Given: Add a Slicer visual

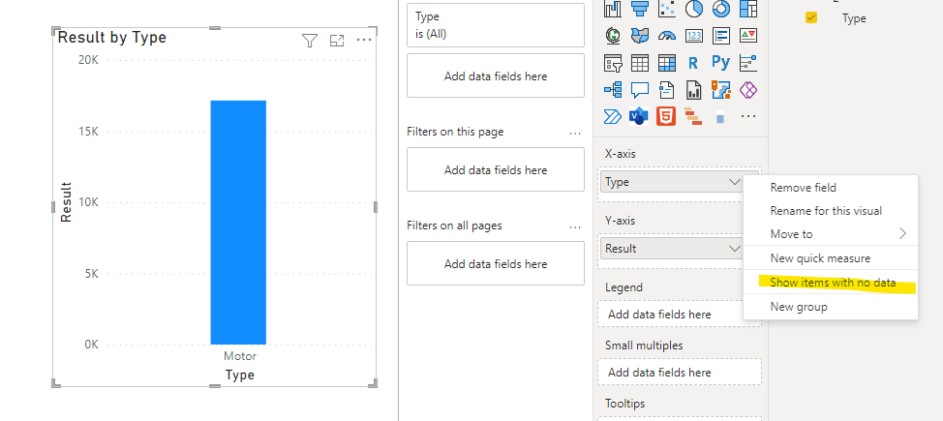Looking at the screenshot, I should [x=613, y=63].
